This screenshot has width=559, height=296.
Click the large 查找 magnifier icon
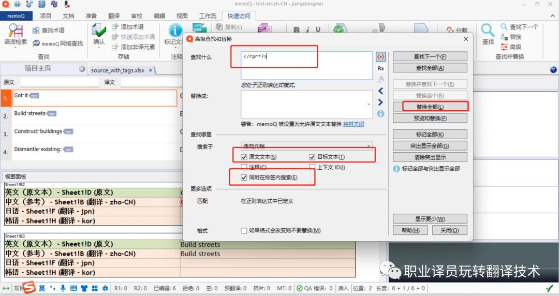488,31
